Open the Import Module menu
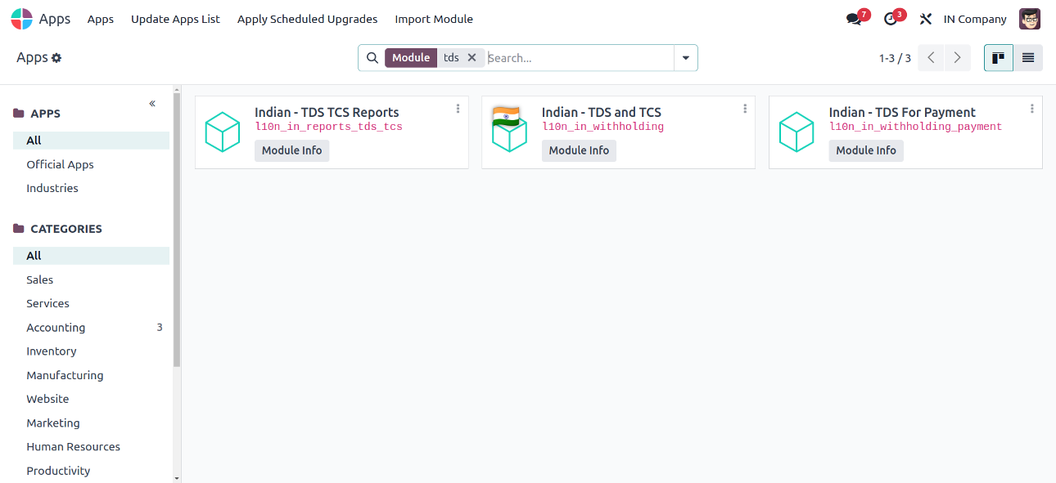The image size is (1056, 483). tap(434, 19)
